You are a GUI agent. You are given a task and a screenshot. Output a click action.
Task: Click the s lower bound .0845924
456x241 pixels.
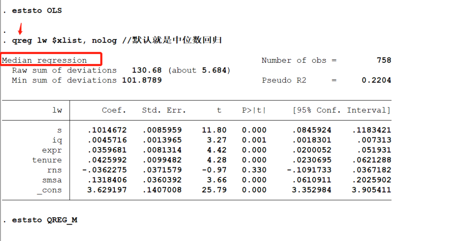(312, 130)
